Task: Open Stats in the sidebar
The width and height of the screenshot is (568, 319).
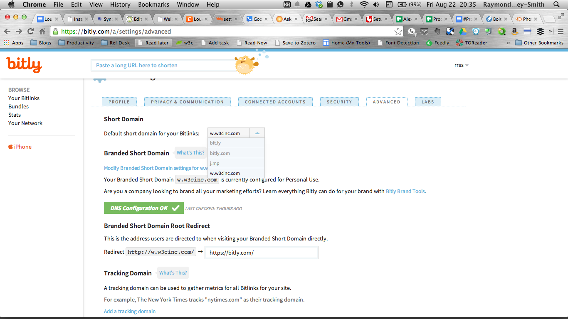Action: 15,115
